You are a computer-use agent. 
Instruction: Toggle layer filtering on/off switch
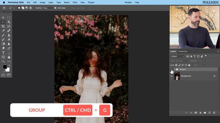206,56
